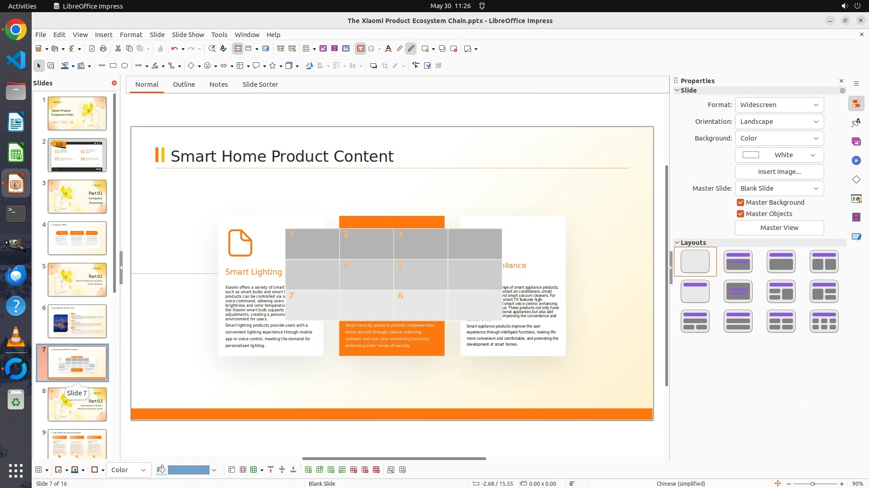Uncheck the Master Objects checkbox
Viewport: 869px width, 488px height.
coord(740,214)
